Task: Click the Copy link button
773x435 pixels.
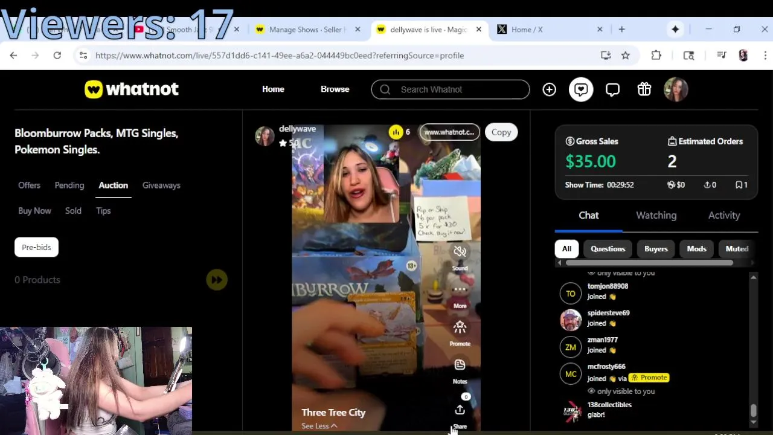Action: (501, 132)
